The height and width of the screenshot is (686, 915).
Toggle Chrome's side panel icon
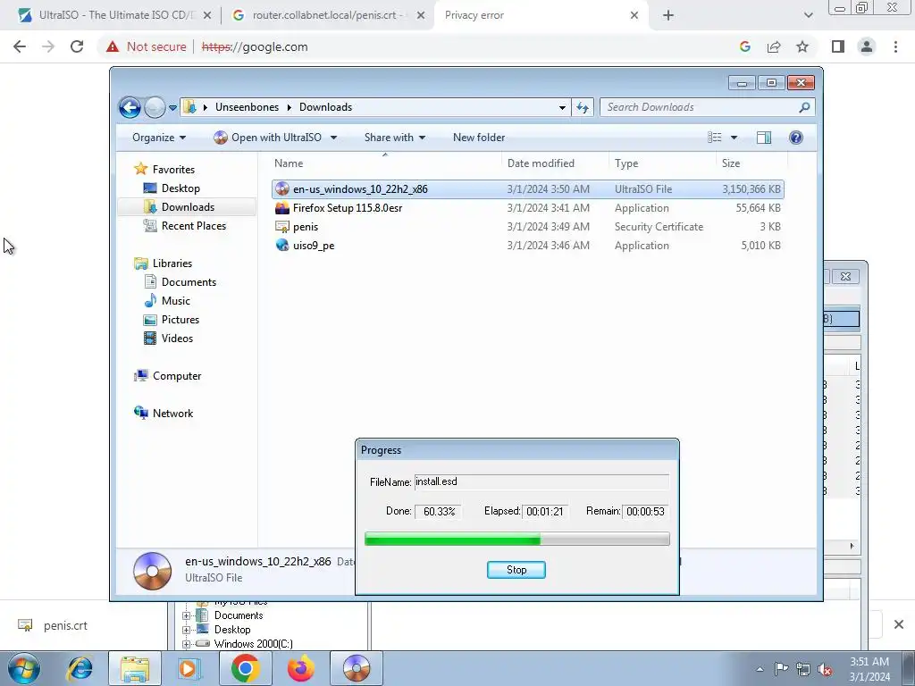838,46
